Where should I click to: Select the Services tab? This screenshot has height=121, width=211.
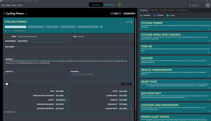click(154, 10)
